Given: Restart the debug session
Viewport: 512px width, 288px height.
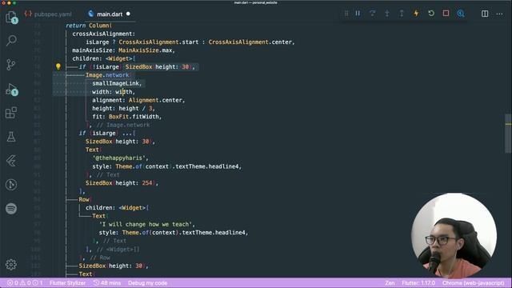Looking at the screenshot, I should [x=431, y=14].
